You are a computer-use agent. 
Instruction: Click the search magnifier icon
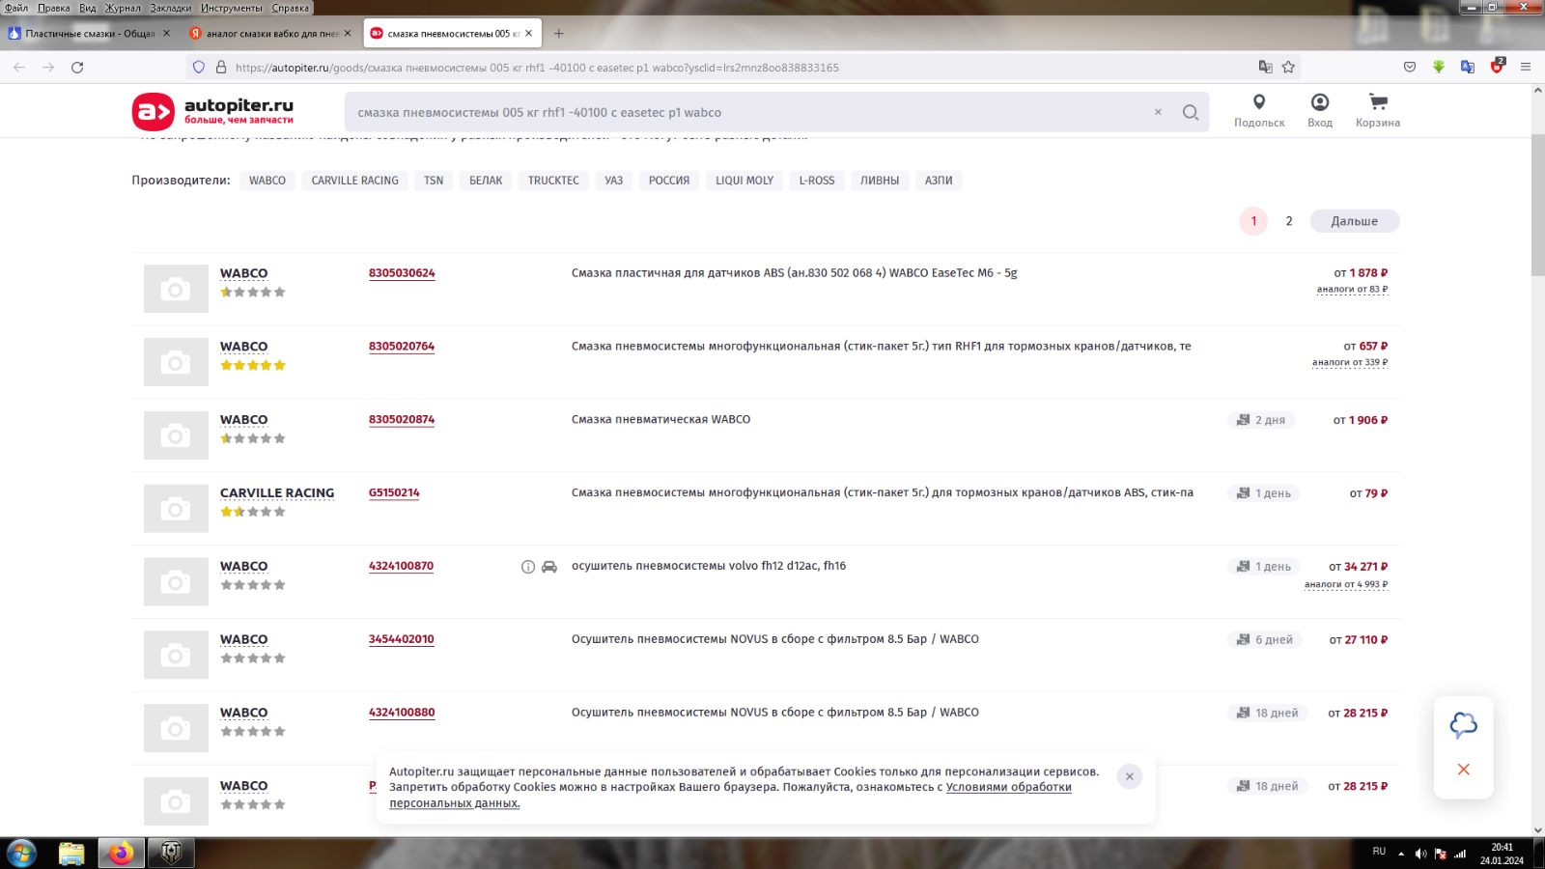1191,112
